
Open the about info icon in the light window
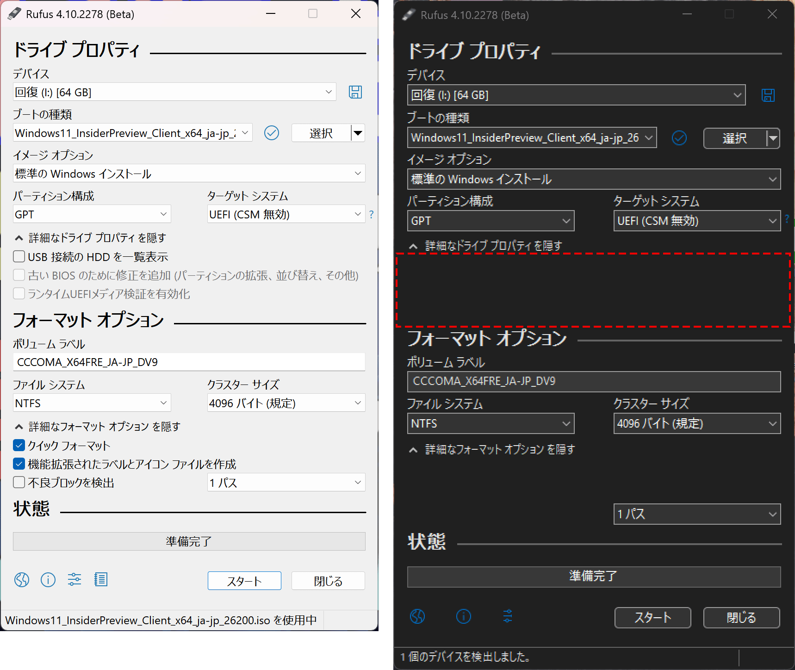point(48,580)
